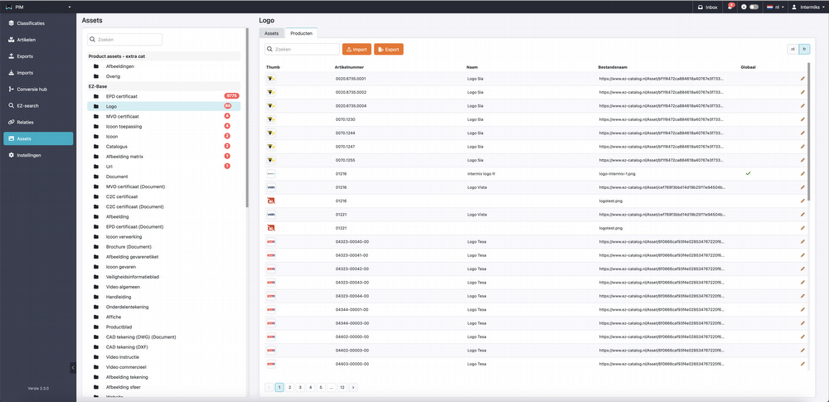Viewport: 829px width, 402px height.
Task: Switch to the Assets tab
Action: [x=271, y=33]
